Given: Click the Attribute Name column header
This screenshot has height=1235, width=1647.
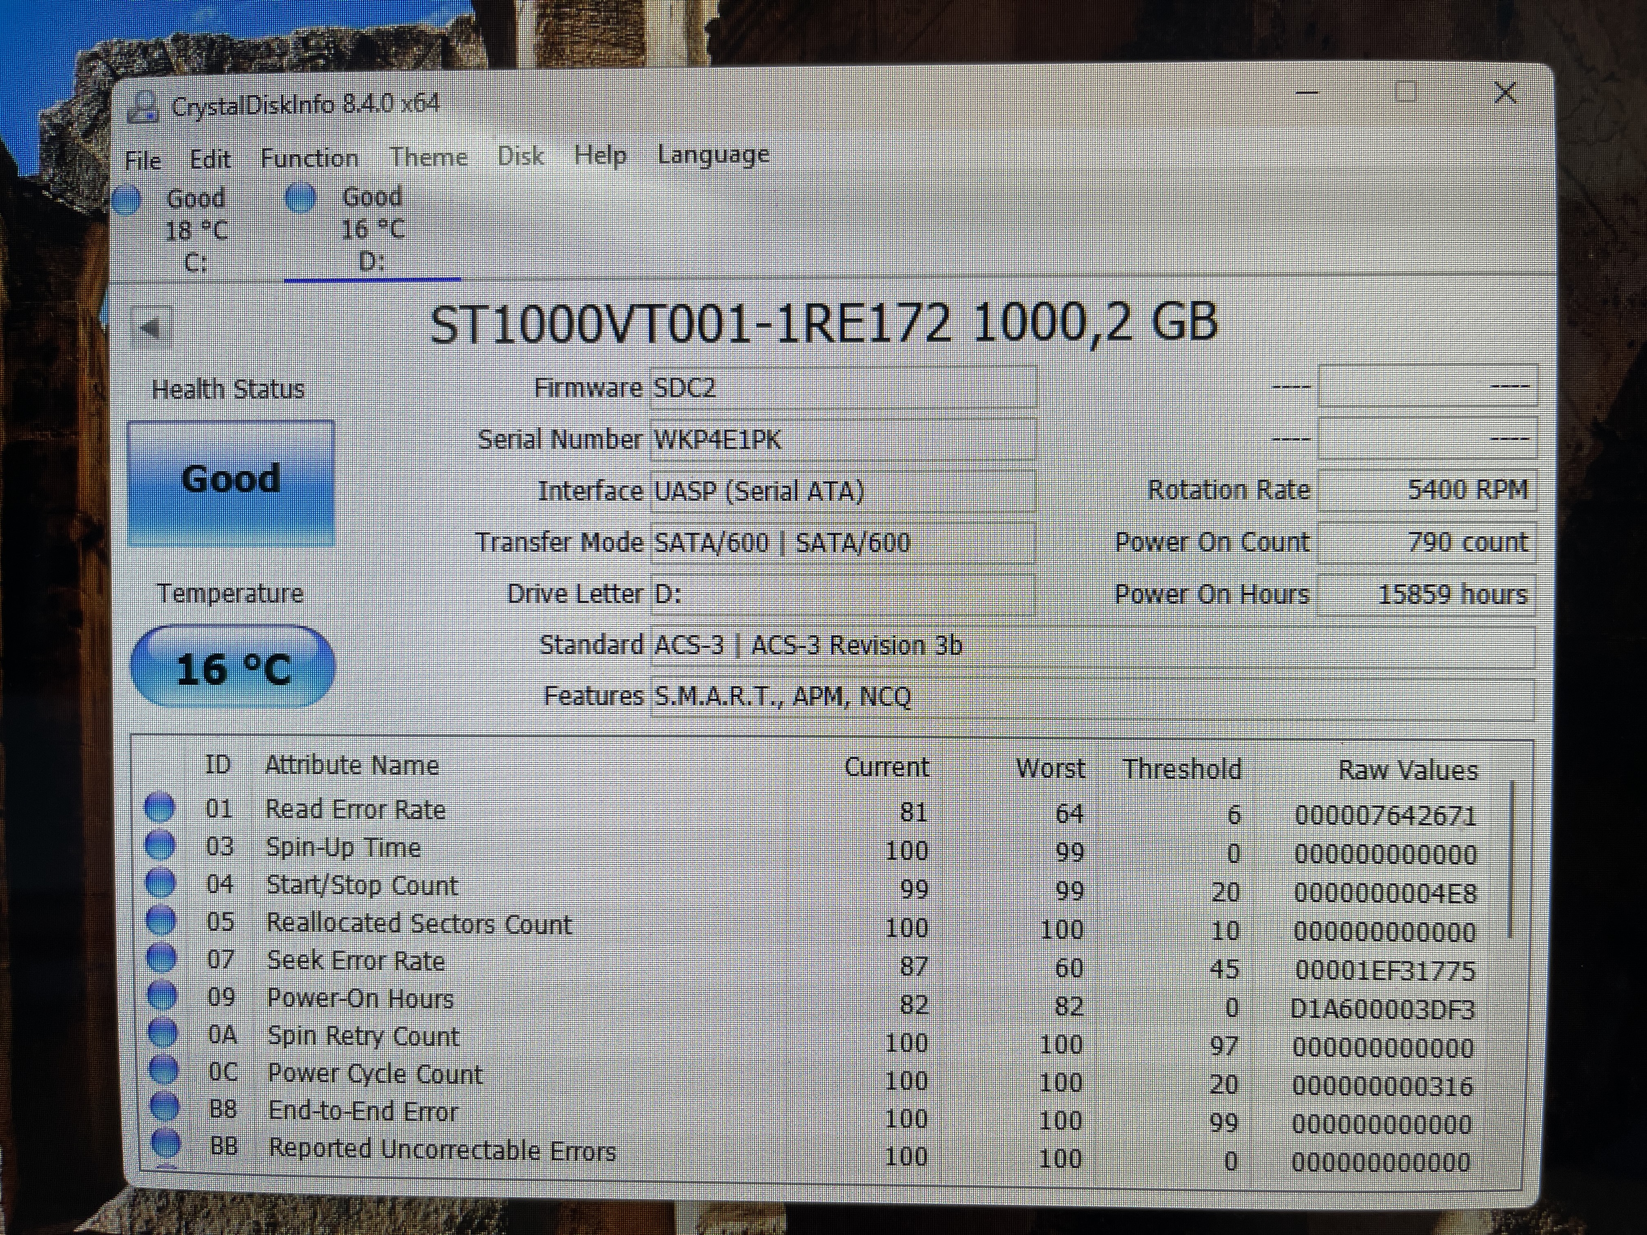Looking at the screenshot, I should tap(351, 765).
